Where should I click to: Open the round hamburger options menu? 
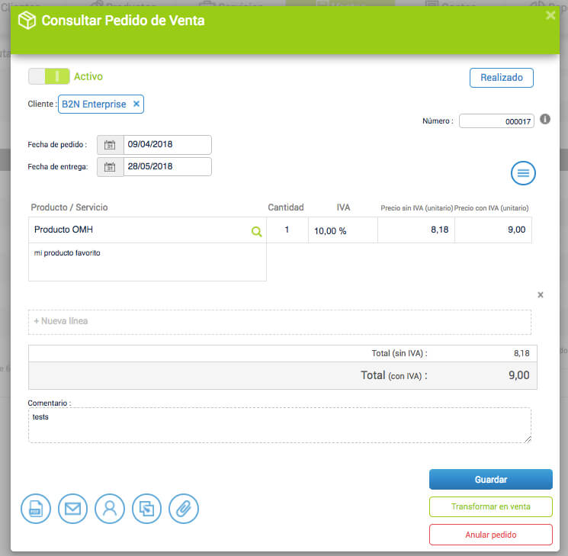[523, 173]
